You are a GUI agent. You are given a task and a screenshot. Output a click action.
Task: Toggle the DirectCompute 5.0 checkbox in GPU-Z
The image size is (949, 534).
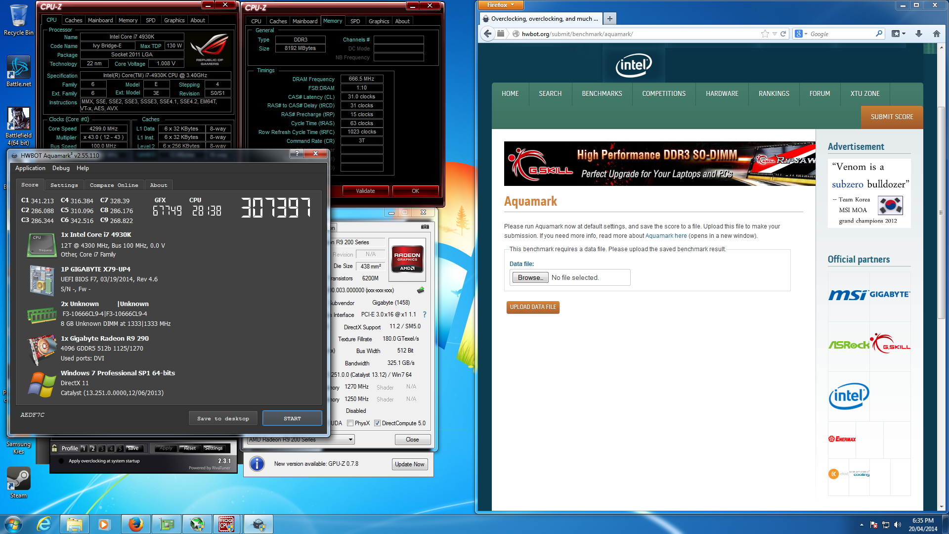pyautogui.click(x=377, y=423)
